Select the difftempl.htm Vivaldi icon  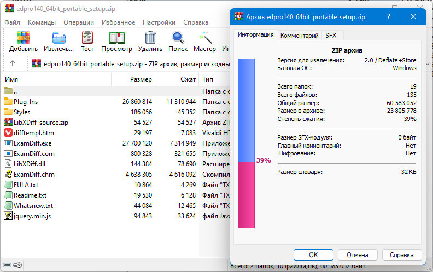[x=8, y=132]
